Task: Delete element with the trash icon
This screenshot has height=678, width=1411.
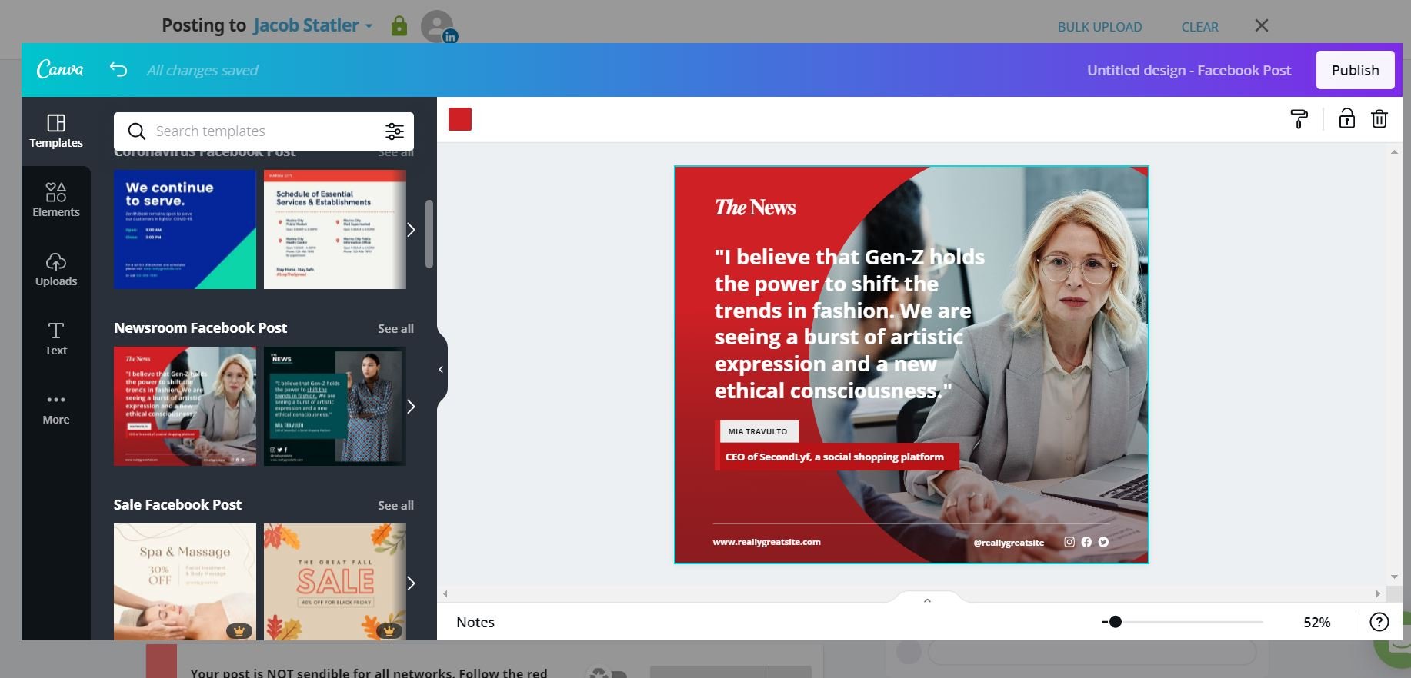Action: [1379, 119]
